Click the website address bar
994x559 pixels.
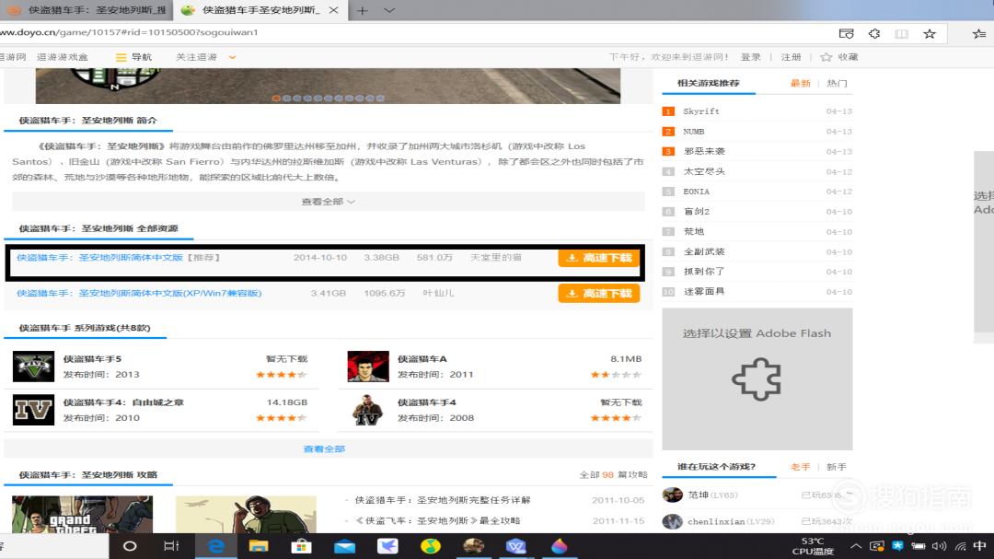pyautogui.click(x=412, y=32)
